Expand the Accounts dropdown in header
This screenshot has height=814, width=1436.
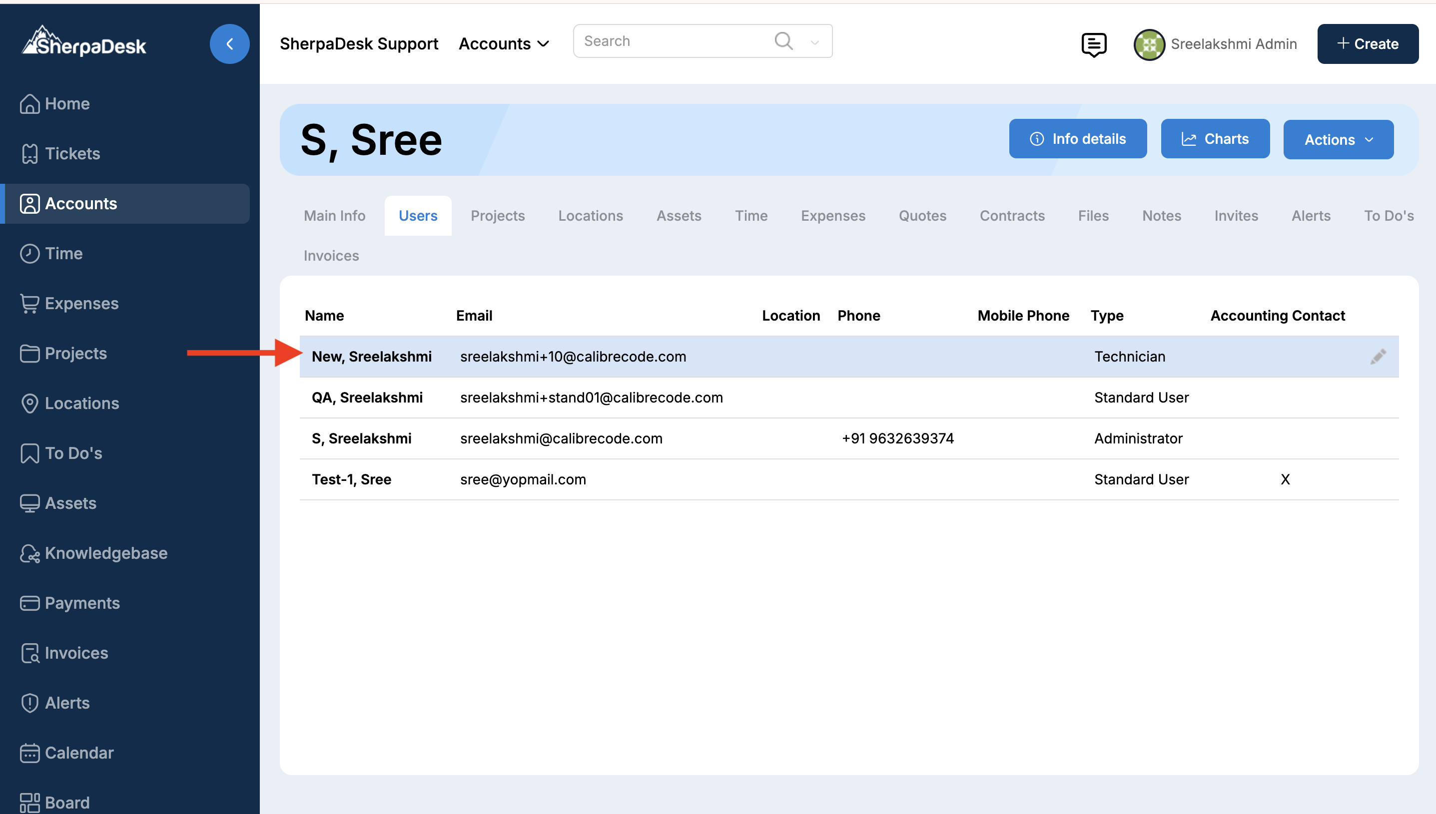[x=504, y=44]
